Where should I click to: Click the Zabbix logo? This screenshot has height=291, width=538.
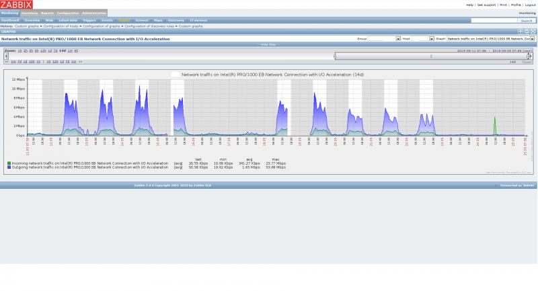15,5
